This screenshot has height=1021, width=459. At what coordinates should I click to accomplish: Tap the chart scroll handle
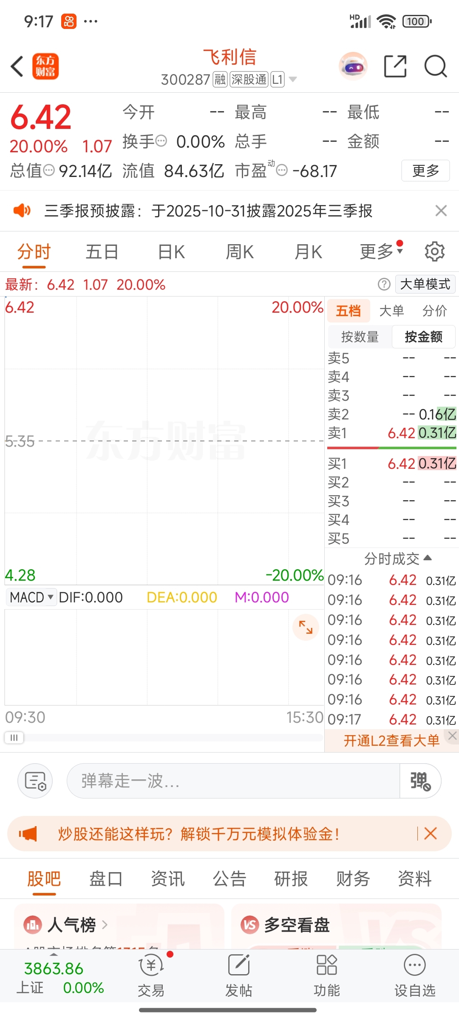14,737
